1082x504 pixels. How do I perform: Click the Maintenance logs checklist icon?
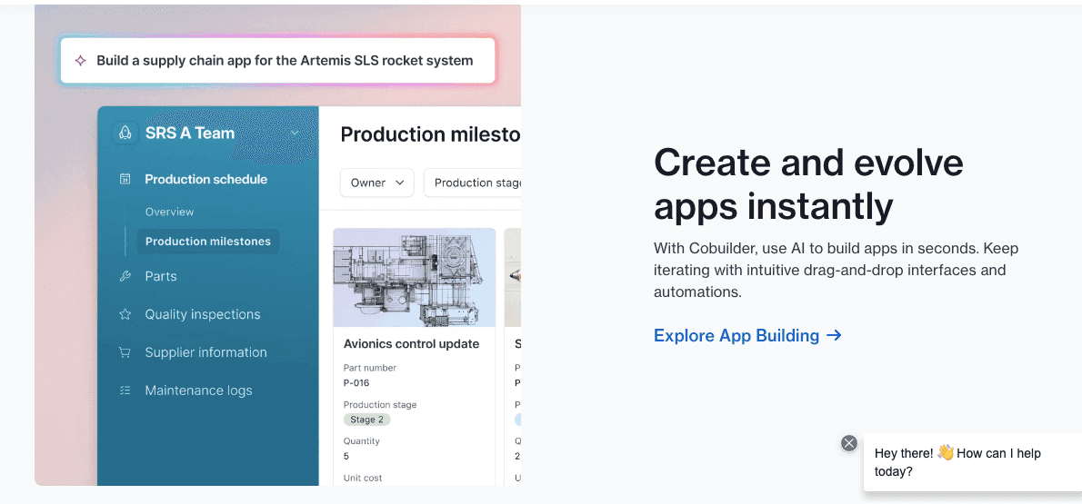[x=125, y=390]
